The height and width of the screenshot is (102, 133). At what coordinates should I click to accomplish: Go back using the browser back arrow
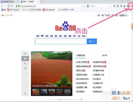[2, 6]
